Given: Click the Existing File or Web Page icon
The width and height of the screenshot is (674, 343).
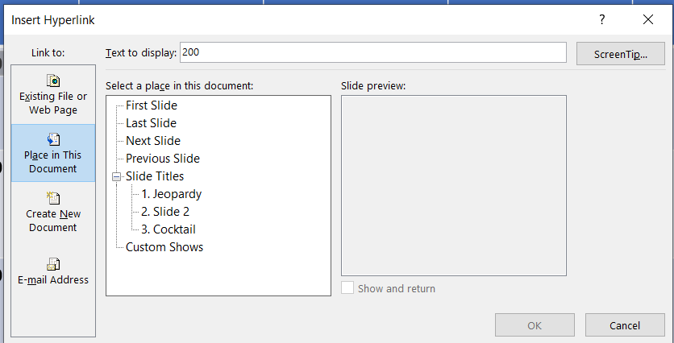Looking at the screenshot, I should coord(53,81).
